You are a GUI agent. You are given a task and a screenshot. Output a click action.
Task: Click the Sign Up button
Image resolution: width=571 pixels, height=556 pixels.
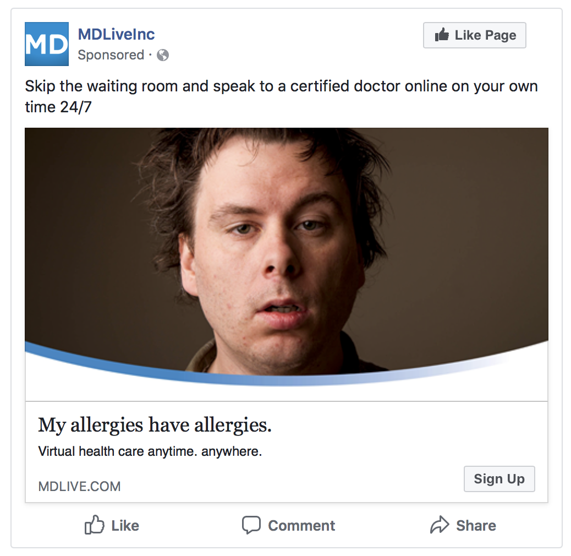[499, 479]
